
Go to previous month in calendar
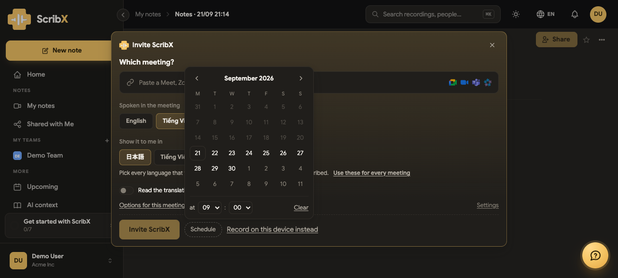pos(197,79)
